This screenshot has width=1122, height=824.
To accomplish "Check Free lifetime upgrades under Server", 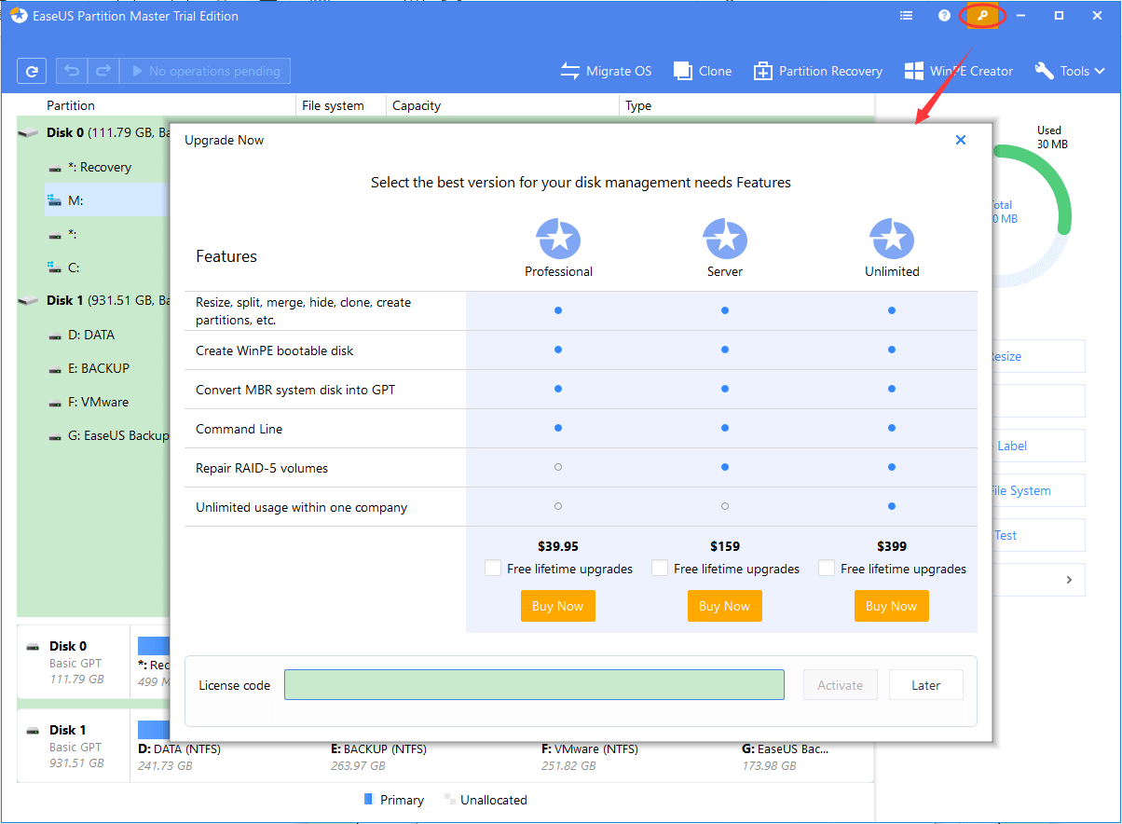I will [660, 568].
